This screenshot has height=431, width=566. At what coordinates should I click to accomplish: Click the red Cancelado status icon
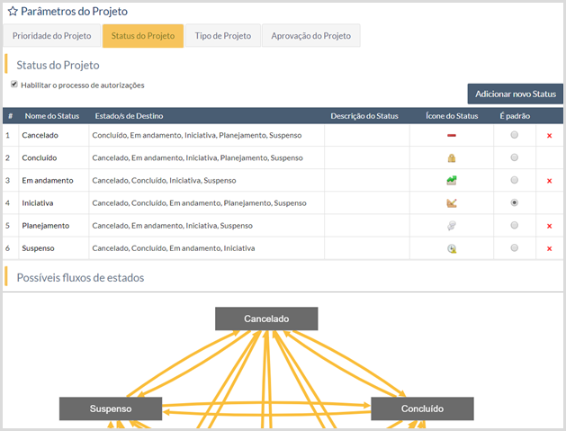pyautogui.click(x=452, y=135)
